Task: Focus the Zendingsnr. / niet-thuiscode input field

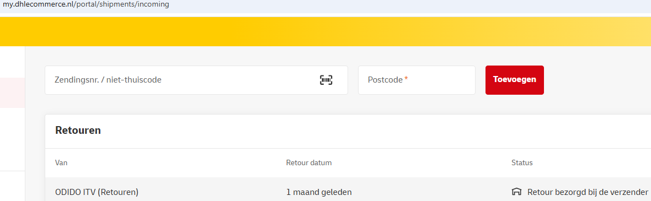Action: pyautogui.click(x=196, y=80)
